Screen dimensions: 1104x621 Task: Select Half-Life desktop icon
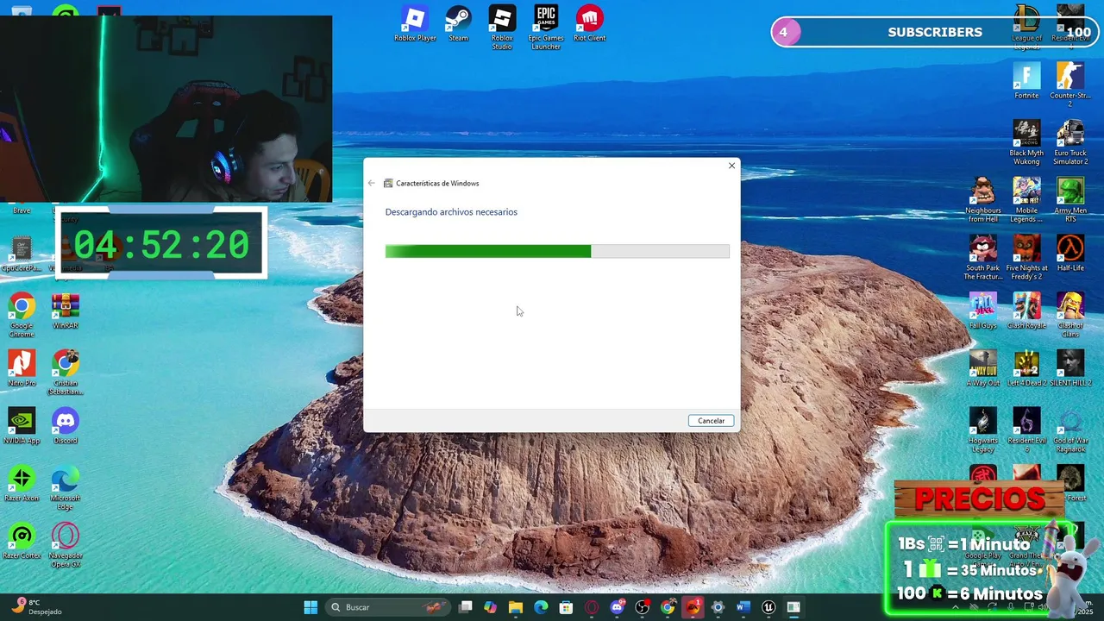pos(1070,254)
